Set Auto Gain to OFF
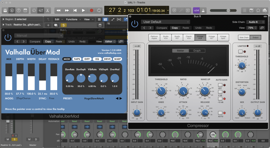270x148 pixels. (220, 85)
